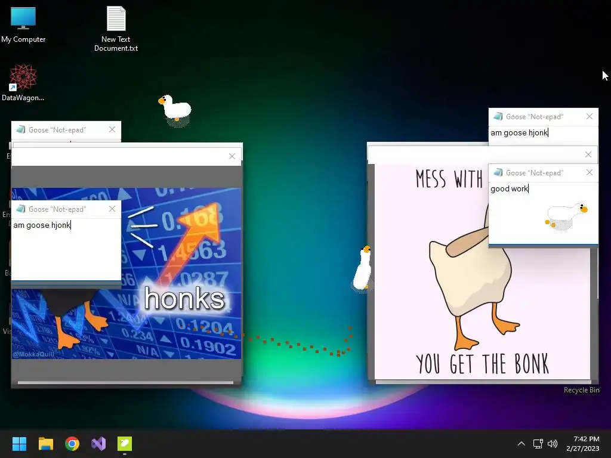Open the volume control tray icon
Viewport: 611px width, 458px height.
[x=553, y=444]
